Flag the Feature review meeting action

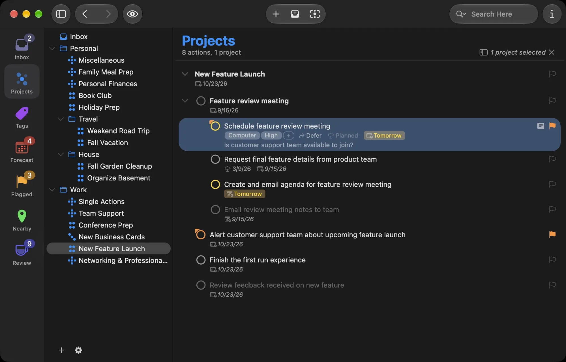click(552, 101)
